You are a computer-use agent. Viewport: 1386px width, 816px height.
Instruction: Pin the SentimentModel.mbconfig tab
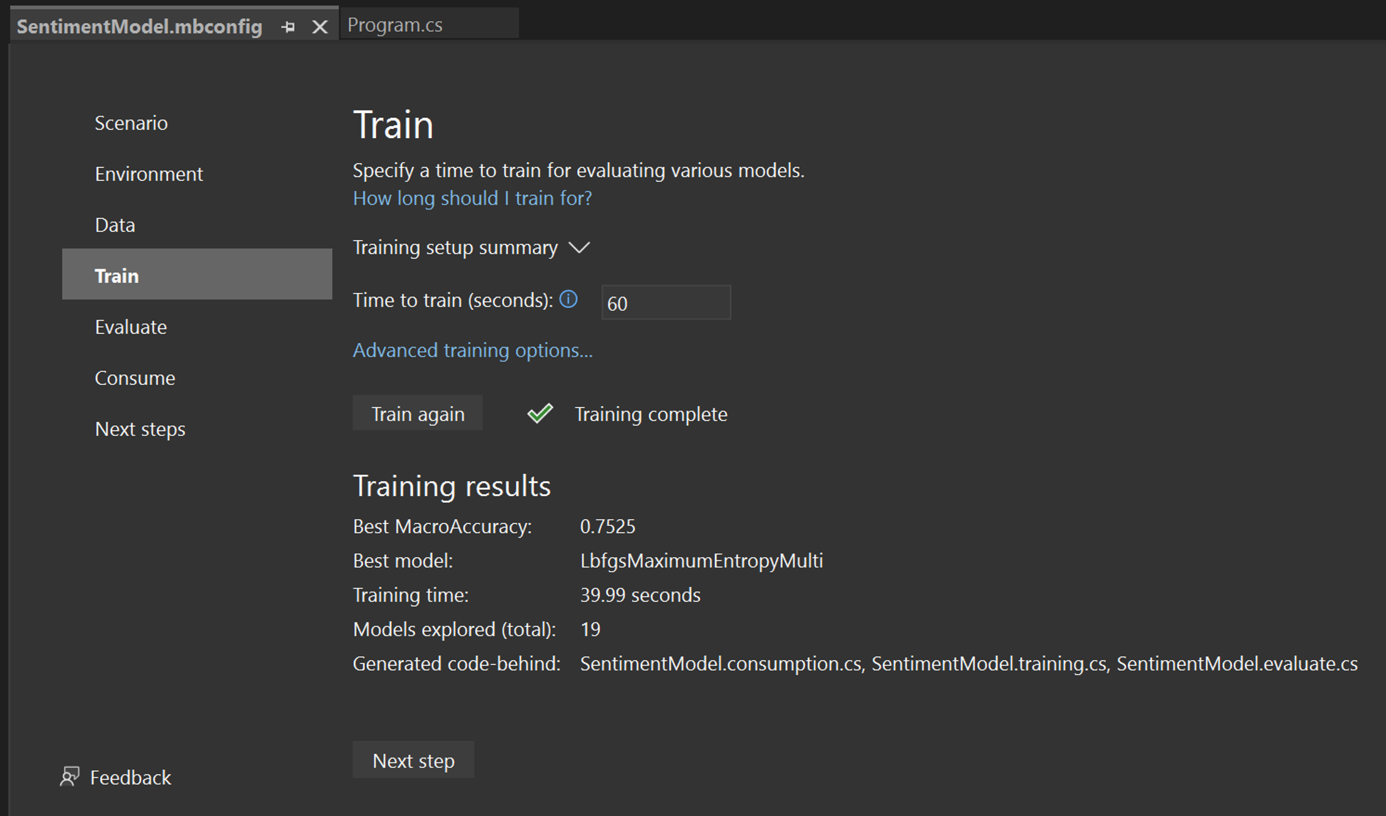pyautogui.click(x=288, y=27)
